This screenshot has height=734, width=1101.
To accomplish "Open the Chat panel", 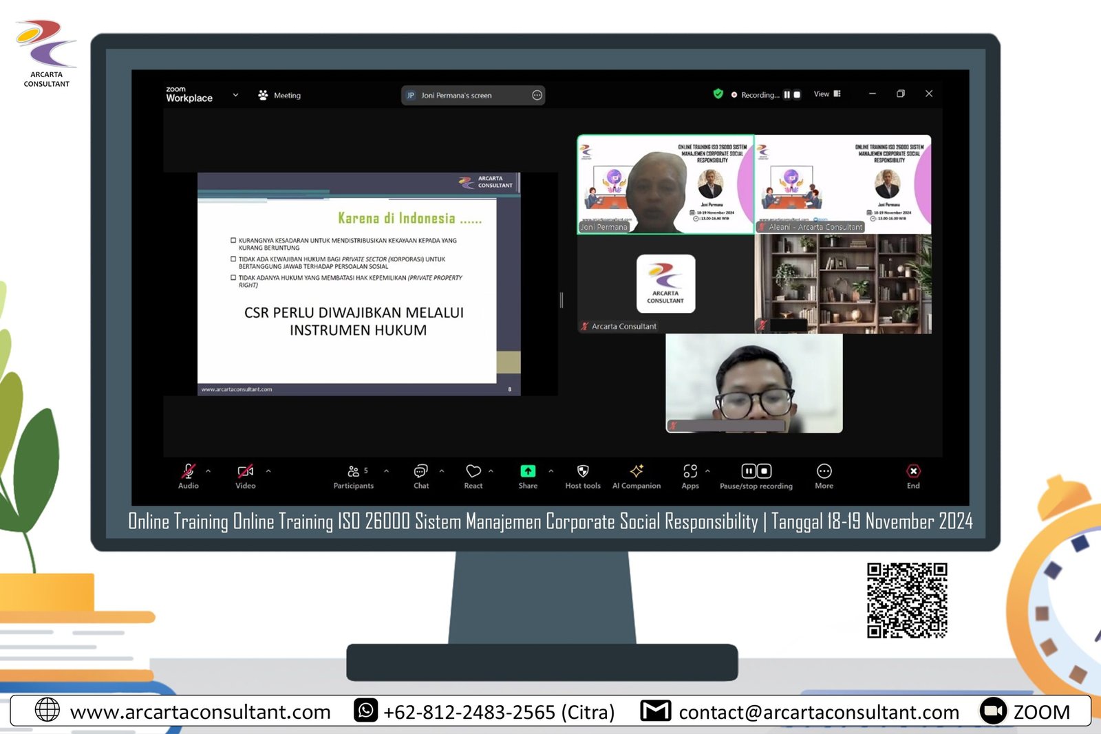I will tap(421, 472).
